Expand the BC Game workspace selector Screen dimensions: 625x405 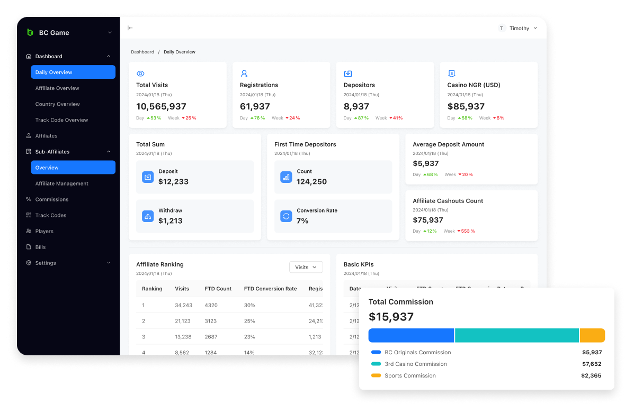(x=110, y=33)
